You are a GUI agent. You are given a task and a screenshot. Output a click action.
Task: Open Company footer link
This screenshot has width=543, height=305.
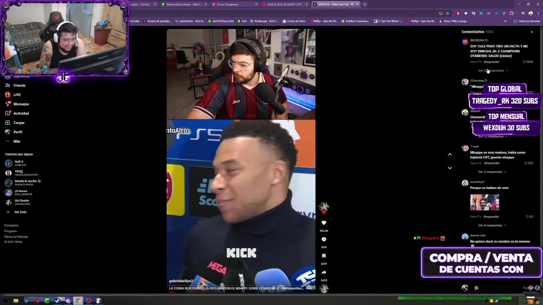(x=11, y=225)
